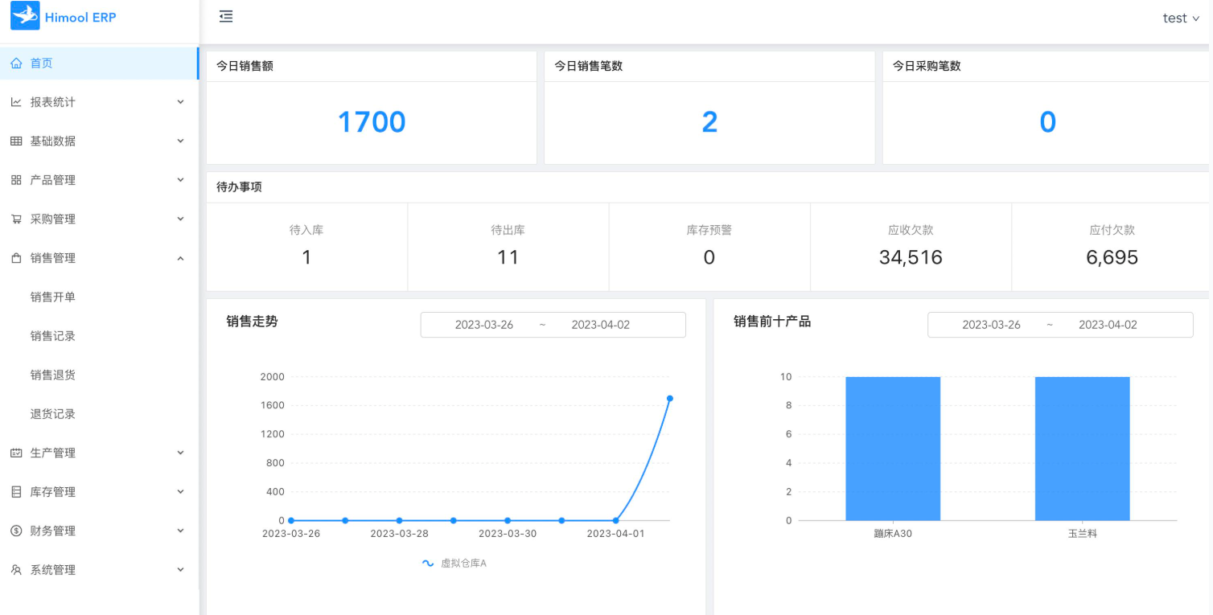The height and width of the screenshot is (615, 1213).
Task: Click the 蹦床A30 bar in chart
Action: click(893, 449)
